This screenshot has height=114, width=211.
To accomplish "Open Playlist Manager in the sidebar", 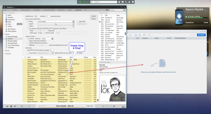I will (x=13, y=36).
